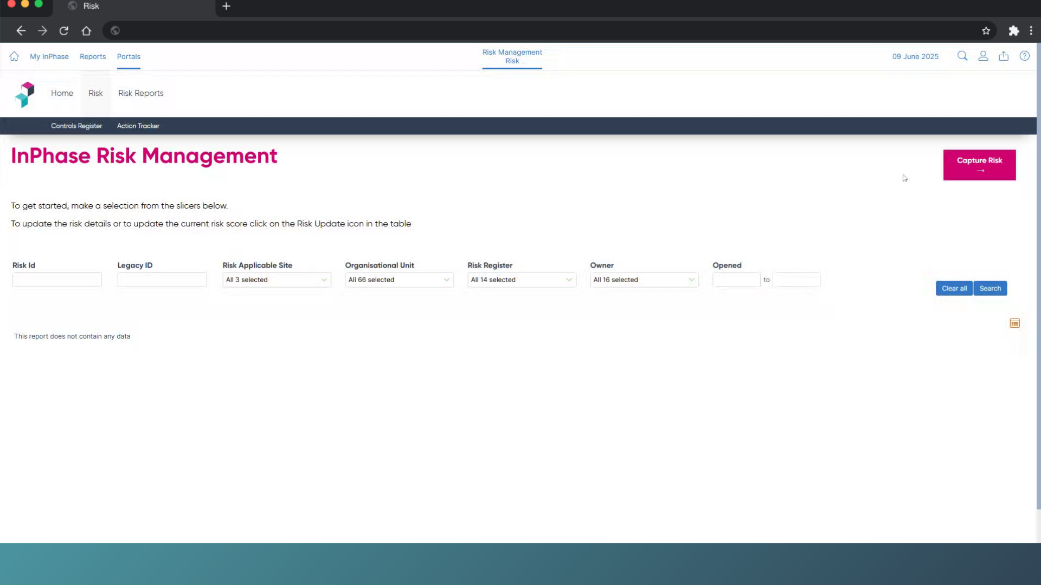Expand the Risk Applicable Site dropdown

click(277, 280)
